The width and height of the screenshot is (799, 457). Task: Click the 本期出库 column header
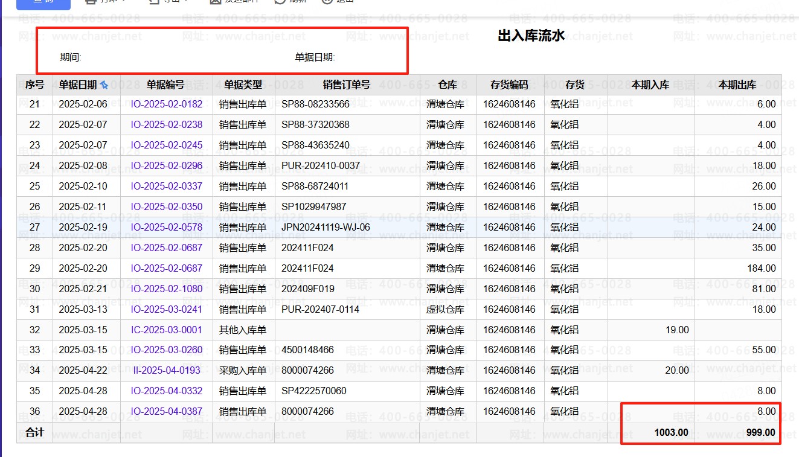(737, 85)
